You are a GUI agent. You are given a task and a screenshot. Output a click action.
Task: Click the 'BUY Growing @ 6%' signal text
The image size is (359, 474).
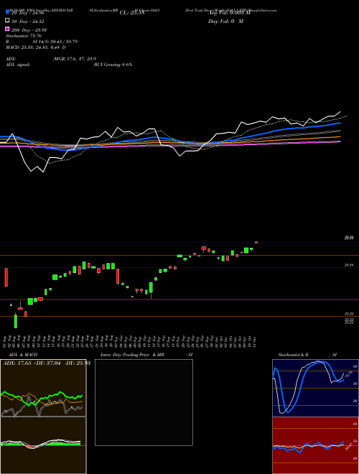[113, 65]
